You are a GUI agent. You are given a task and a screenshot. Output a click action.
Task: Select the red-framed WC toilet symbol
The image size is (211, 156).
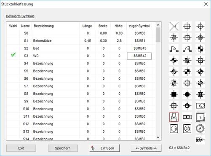tap(174, 117)
